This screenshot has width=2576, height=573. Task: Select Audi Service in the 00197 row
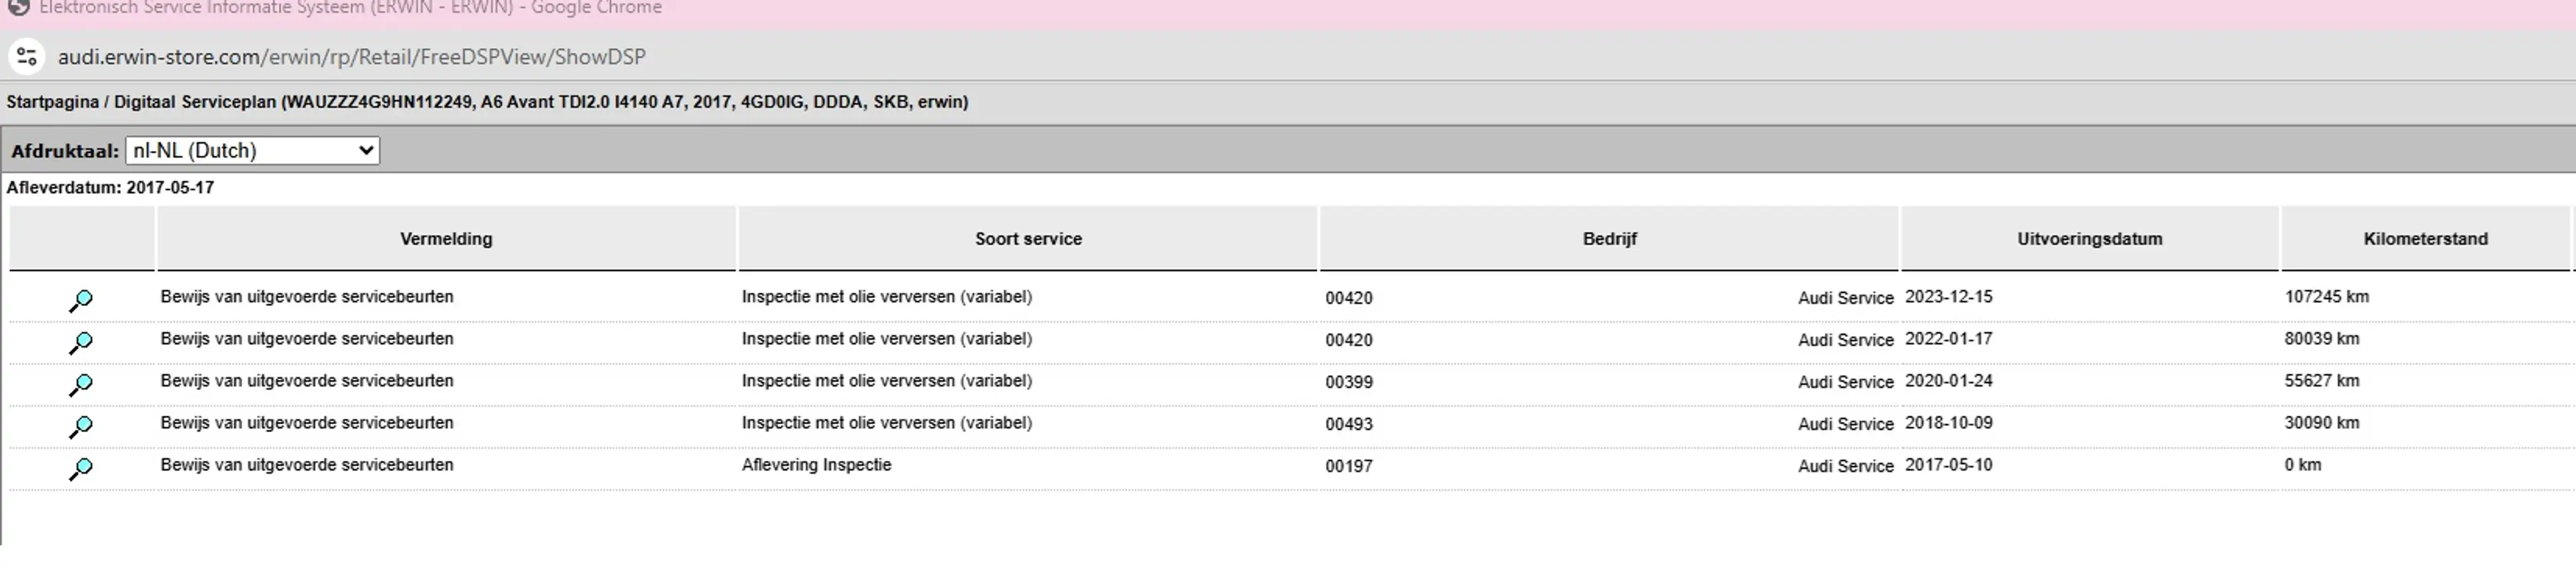click(1846, 466)
